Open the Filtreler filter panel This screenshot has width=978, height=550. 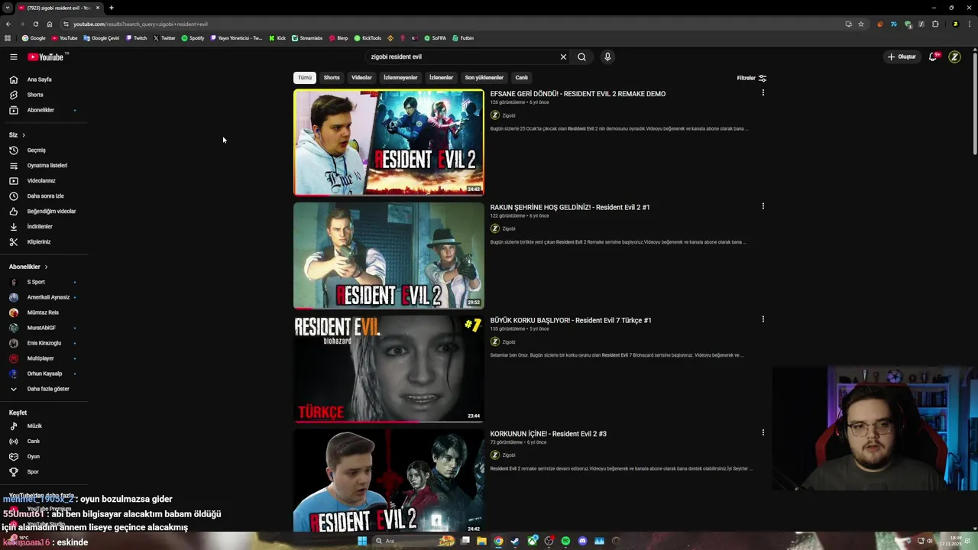pyautogui.click(x=751, y=78)
